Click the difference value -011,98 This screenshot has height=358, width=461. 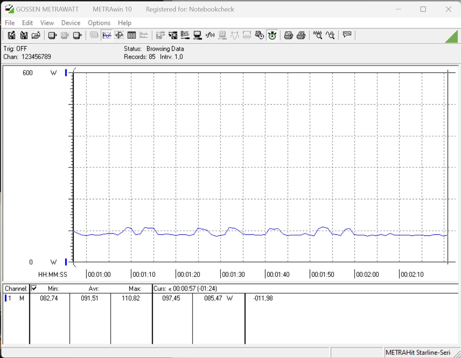point(263,298)
